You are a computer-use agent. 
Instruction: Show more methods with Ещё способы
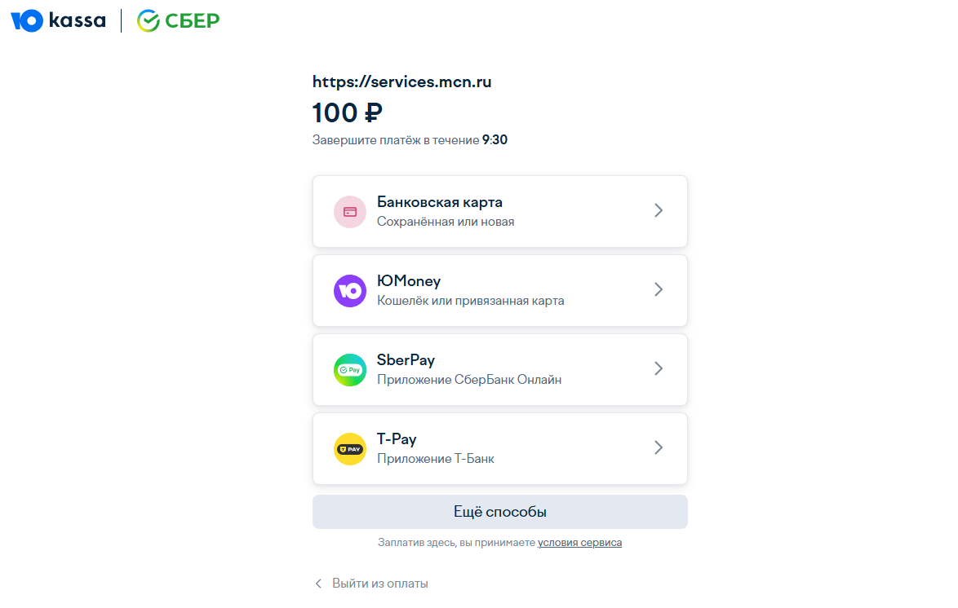(499, 512)
